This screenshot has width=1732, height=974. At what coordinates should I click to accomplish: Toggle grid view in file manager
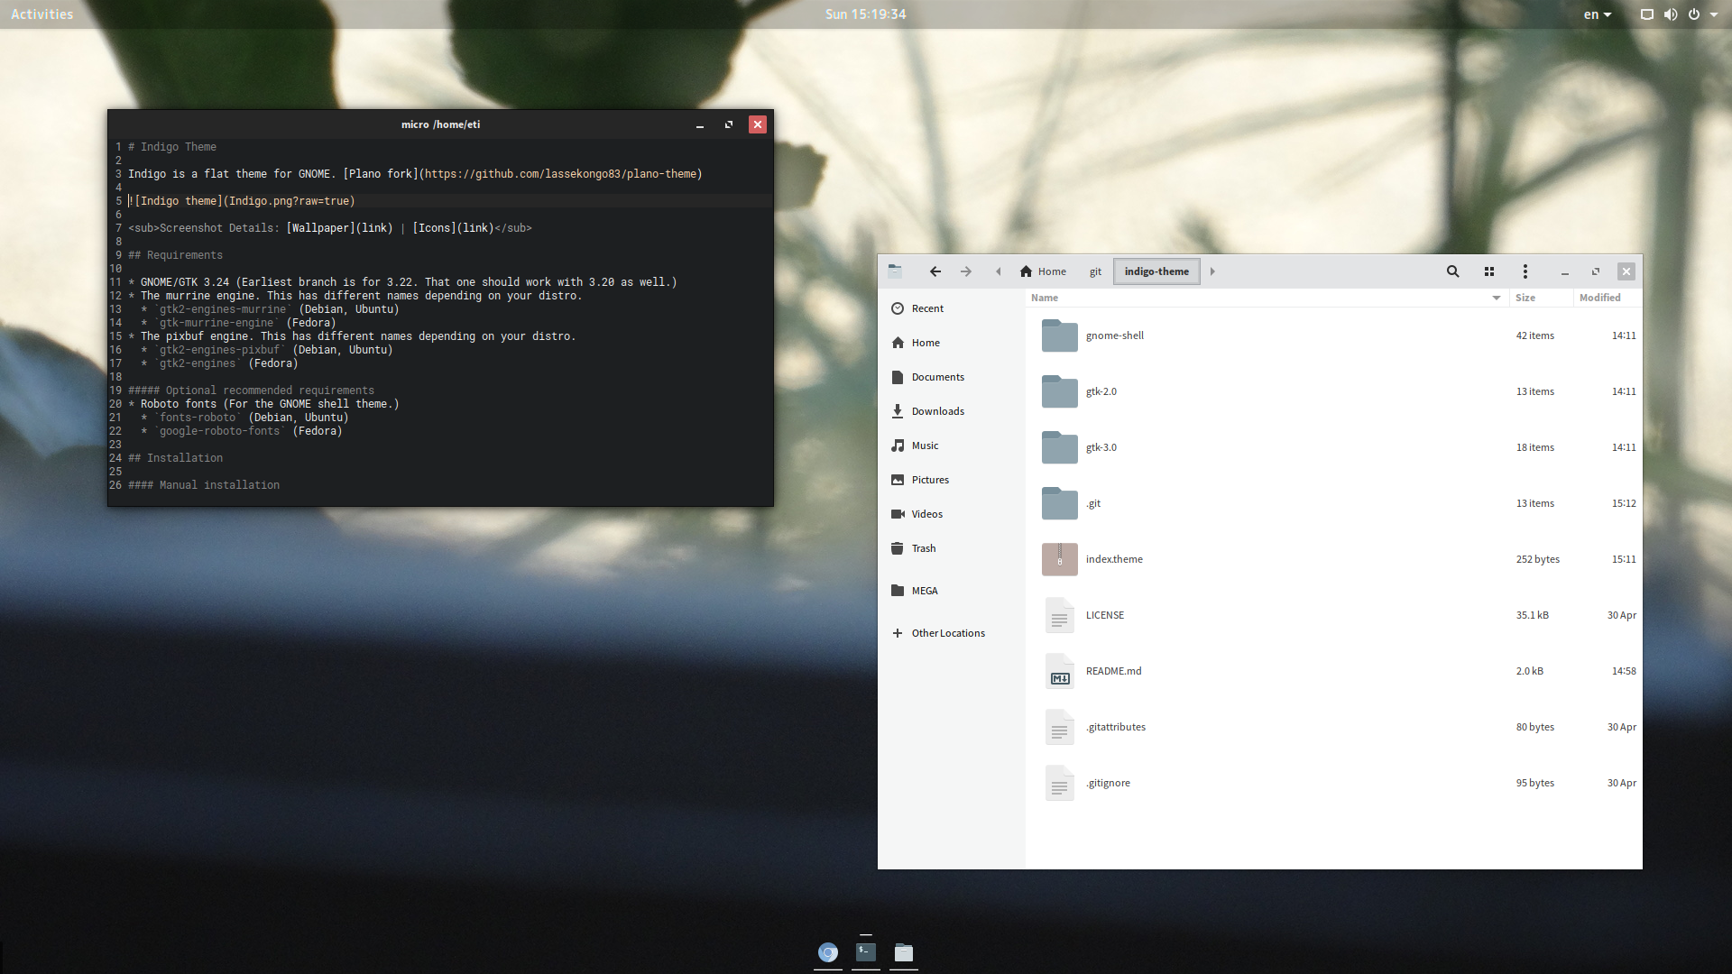tap(1489, 271)
